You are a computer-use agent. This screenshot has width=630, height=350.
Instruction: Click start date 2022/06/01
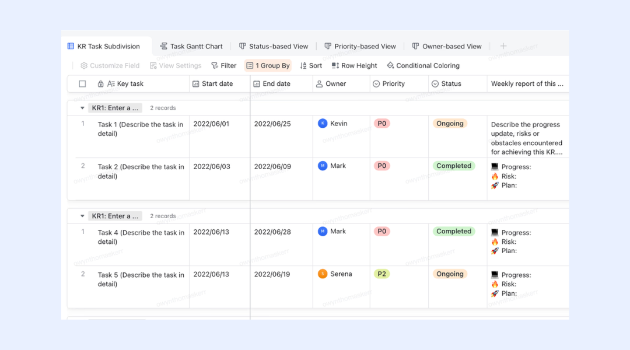tap(211, 124)
